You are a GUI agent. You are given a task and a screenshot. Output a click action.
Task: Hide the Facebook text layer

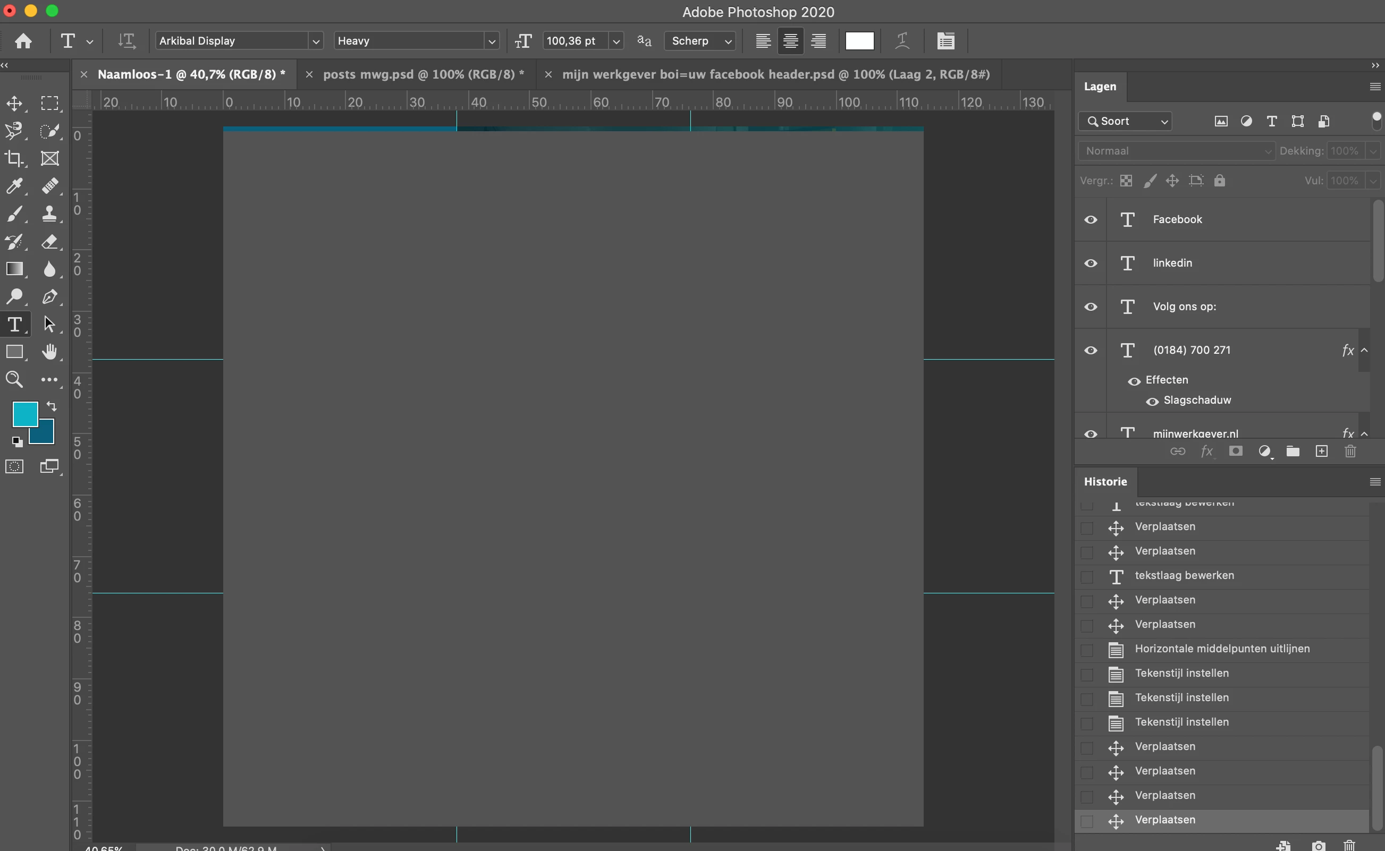(x=1091, y=219)
